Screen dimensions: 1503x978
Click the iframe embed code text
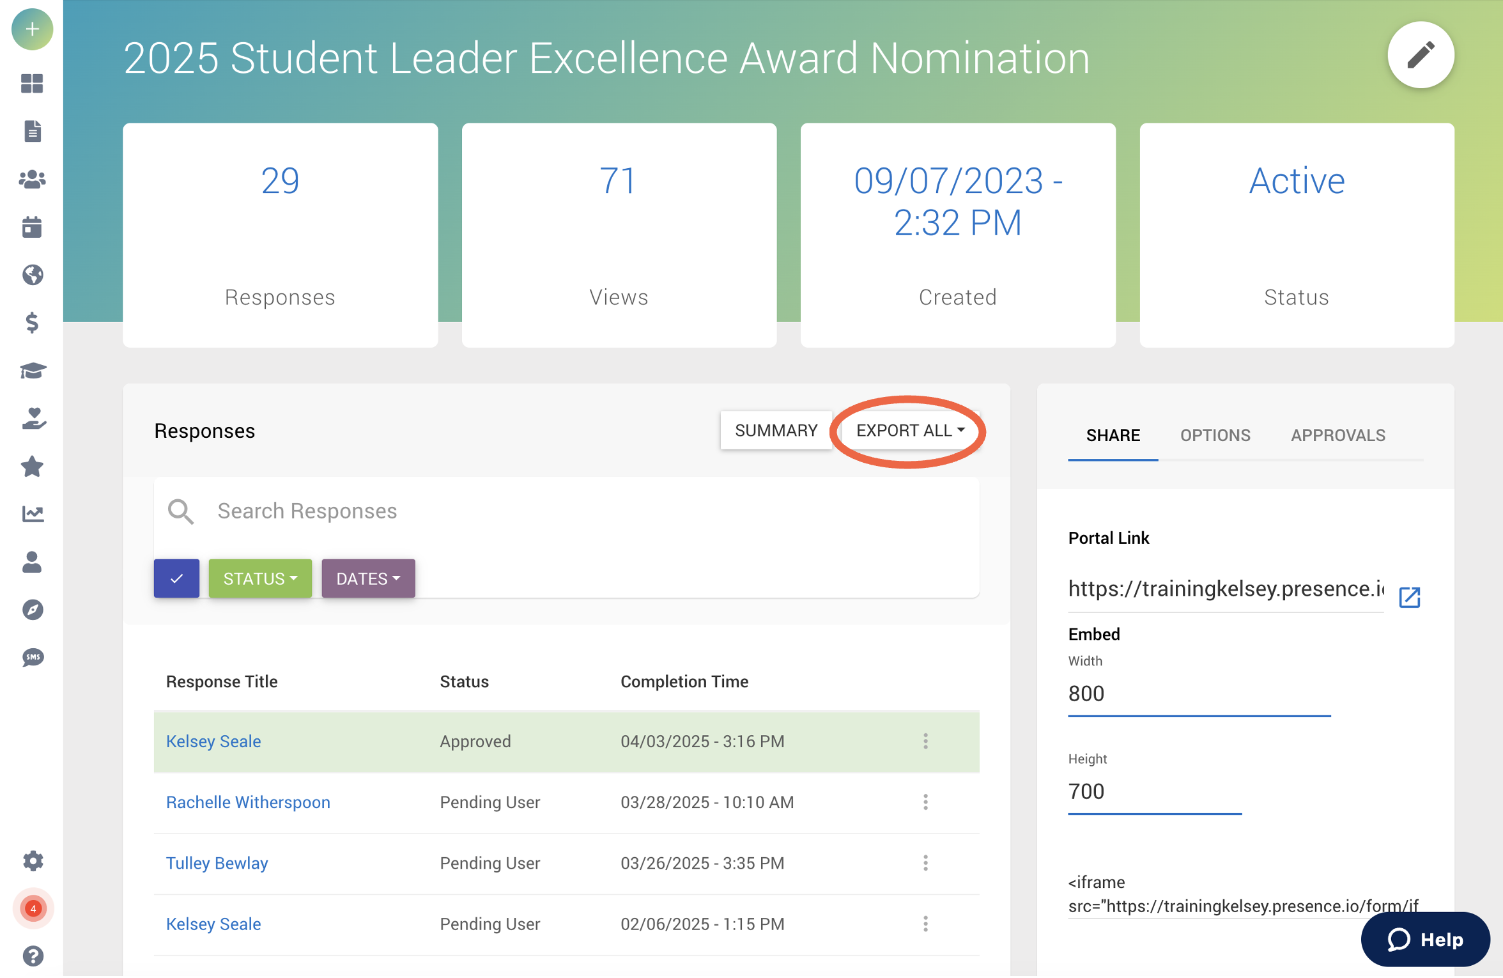[1243, 895]
